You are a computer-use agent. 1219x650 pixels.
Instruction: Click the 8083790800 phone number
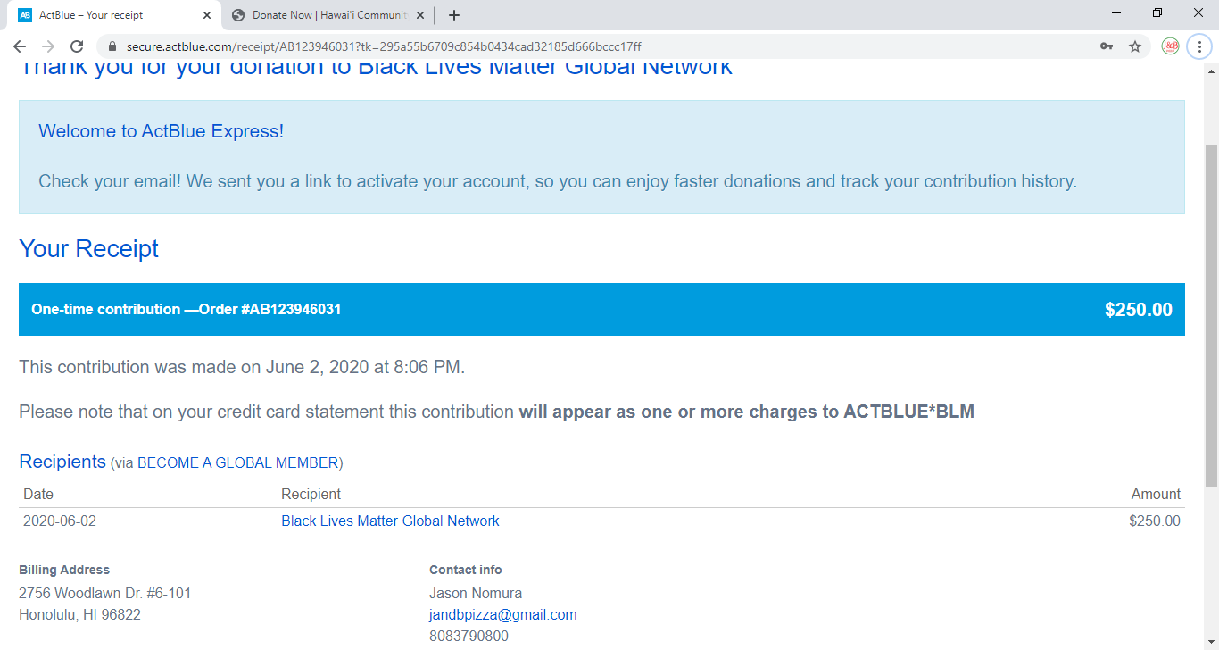tap(469, 637)
